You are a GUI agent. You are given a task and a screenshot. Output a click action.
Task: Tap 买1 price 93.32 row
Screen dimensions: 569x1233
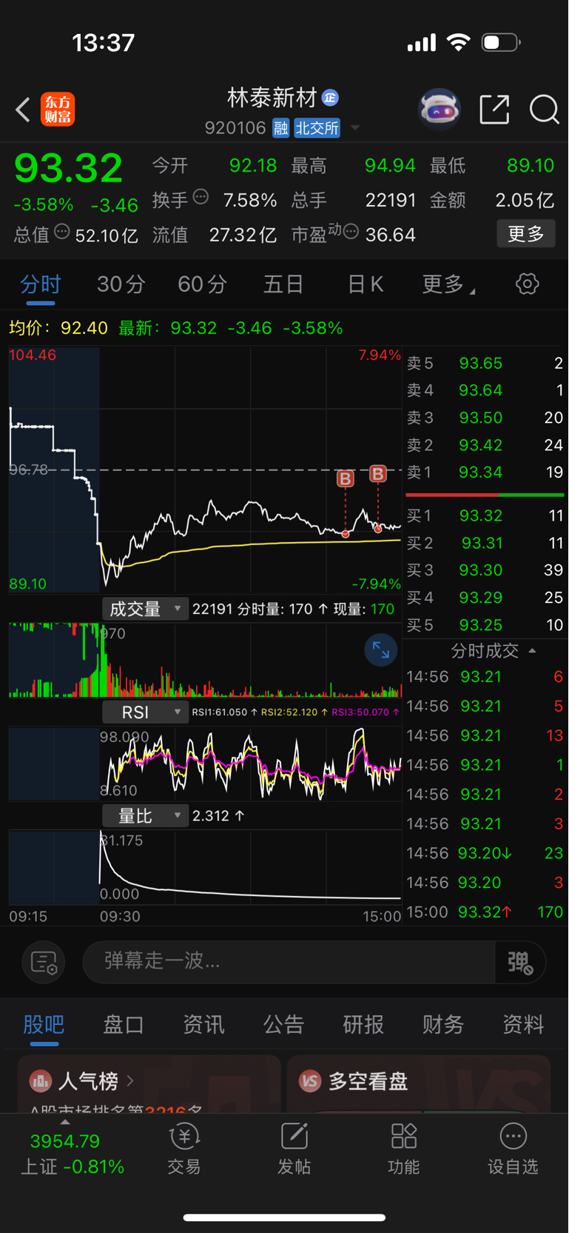tap(485, 515)
